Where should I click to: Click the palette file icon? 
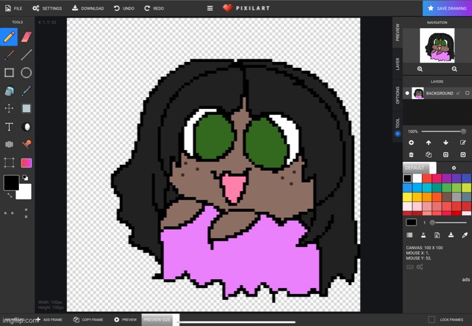(437, 235)
